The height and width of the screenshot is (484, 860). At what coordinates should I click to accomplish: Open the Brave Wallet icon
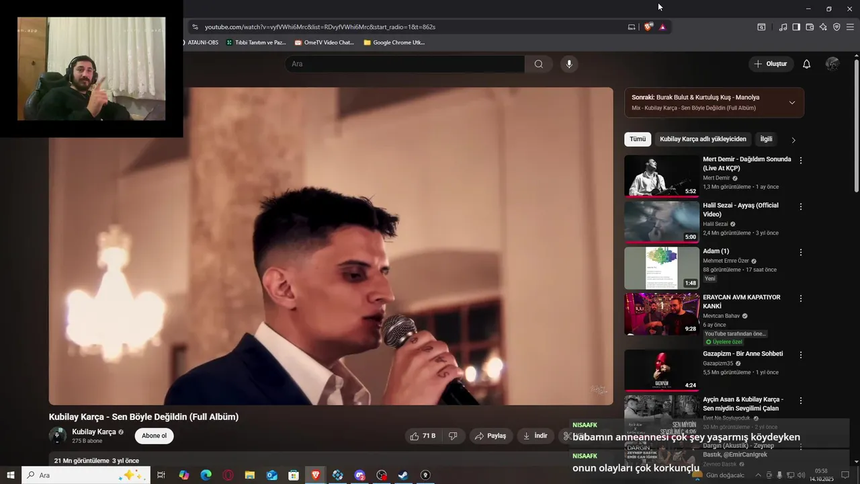810,27
